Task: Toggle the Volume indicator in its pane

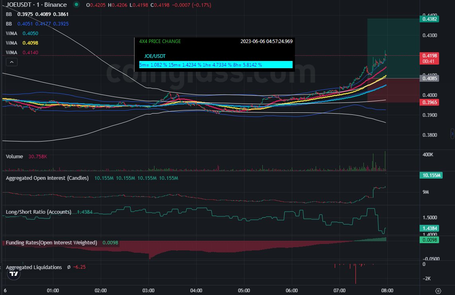Action: click(x=14, y=156)
